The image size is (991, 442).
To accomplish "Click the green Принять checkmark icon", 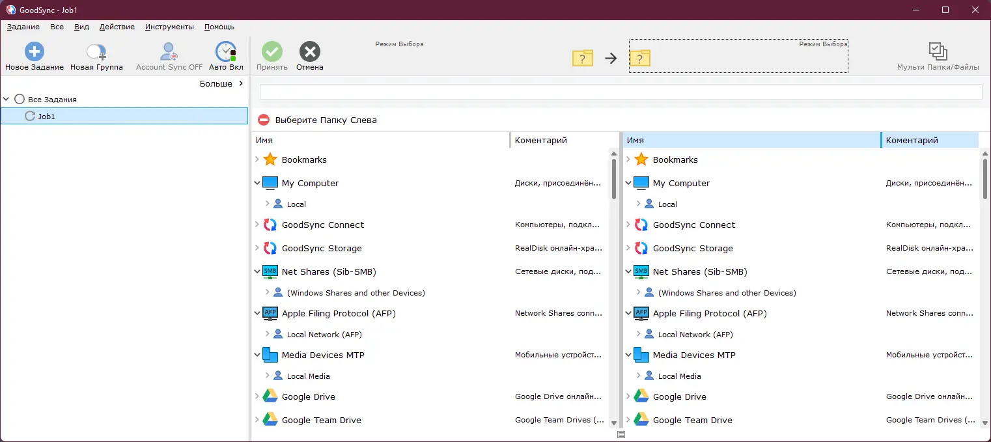I will click(x=272, y=51).
